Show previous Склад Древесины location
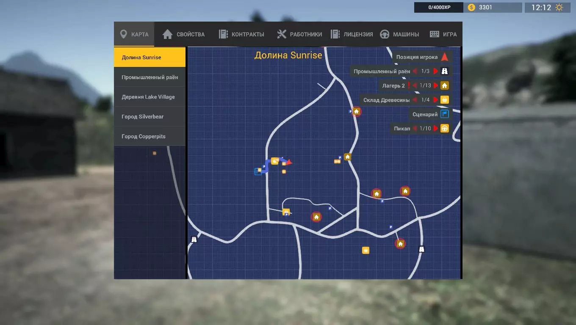Viewport: 576px width, 325px height. pos(415,100)
